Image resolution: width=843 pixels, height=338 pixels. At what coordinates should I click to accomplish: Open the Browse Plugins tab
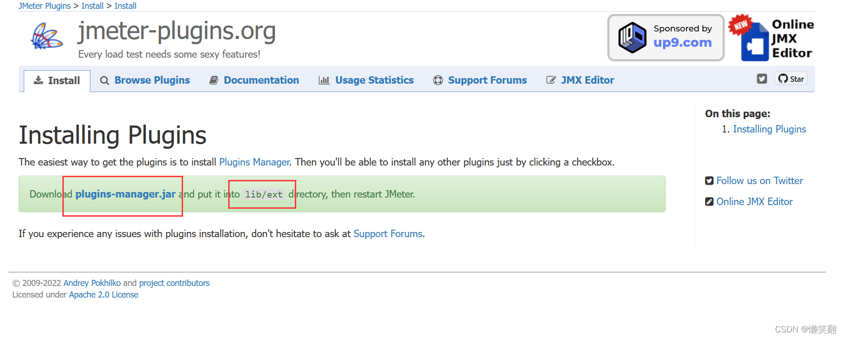145,80
